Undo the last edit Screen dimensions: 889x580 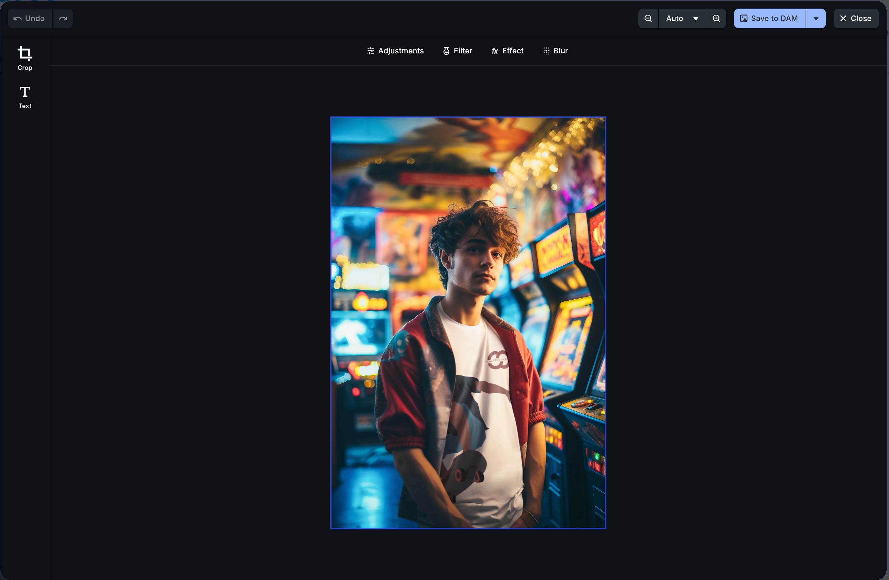[30, 18]
